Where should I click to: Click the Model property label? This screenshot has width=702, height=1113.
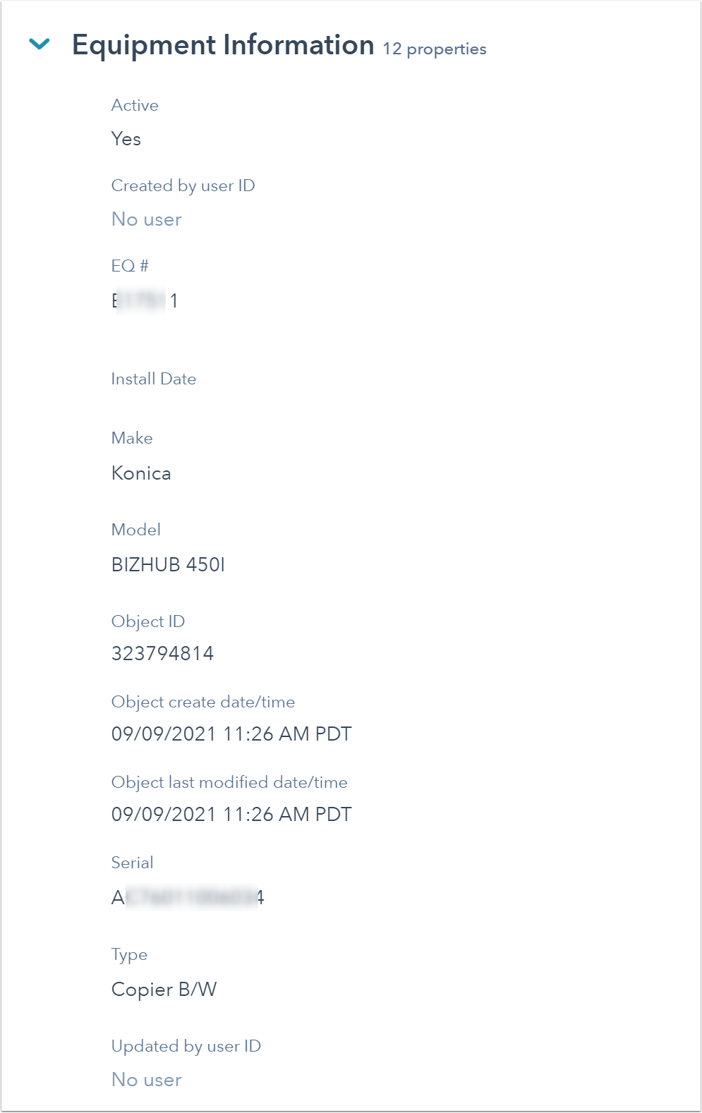tap(136, 530)
